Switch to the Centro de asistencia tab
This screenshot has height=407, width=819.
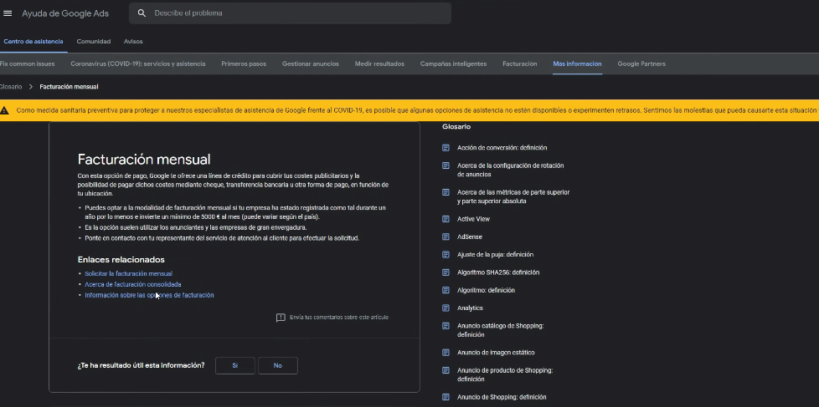[x=33, y=41]
